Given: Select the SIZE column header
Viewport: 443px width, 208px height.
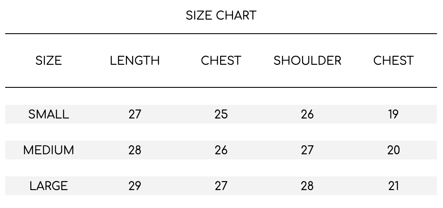Looking at the screenshot, I should pyautogui.click(x=49, y=61).
